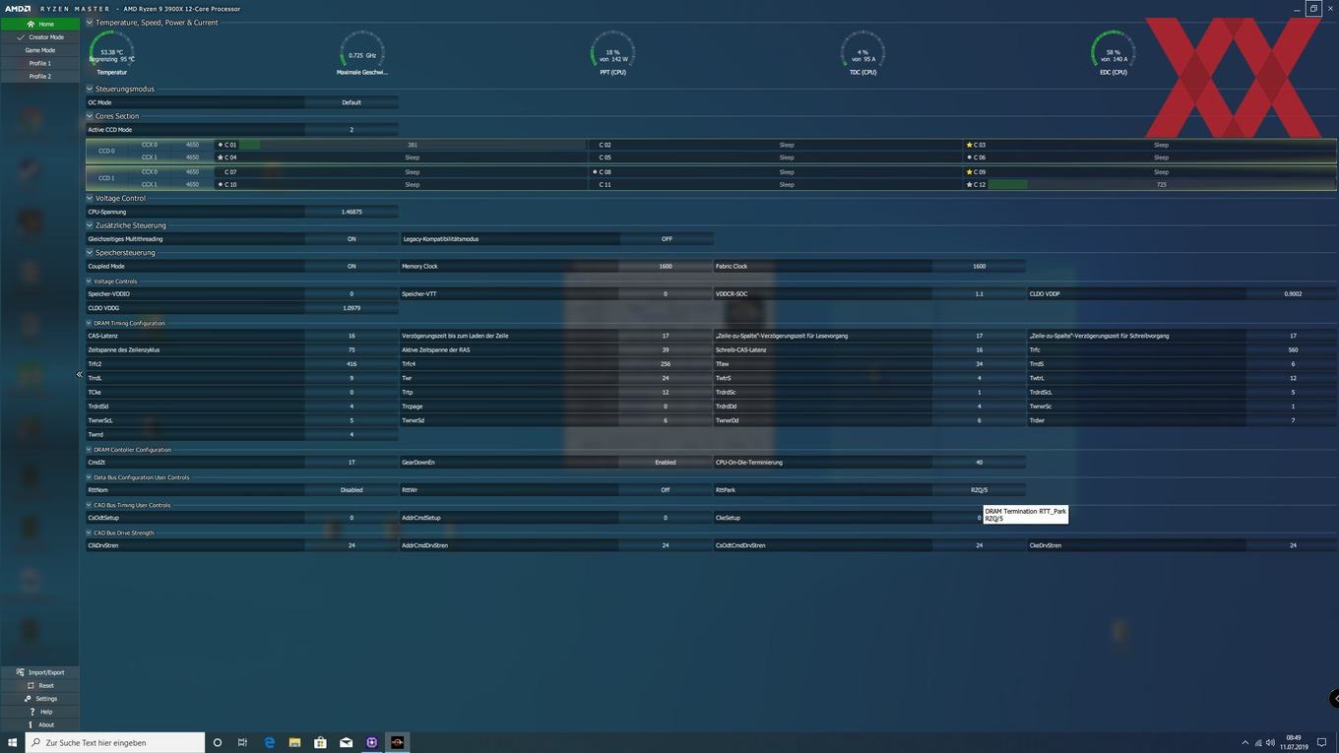
Task: Click the dot marker on core C 06
Action: [969, 157]
